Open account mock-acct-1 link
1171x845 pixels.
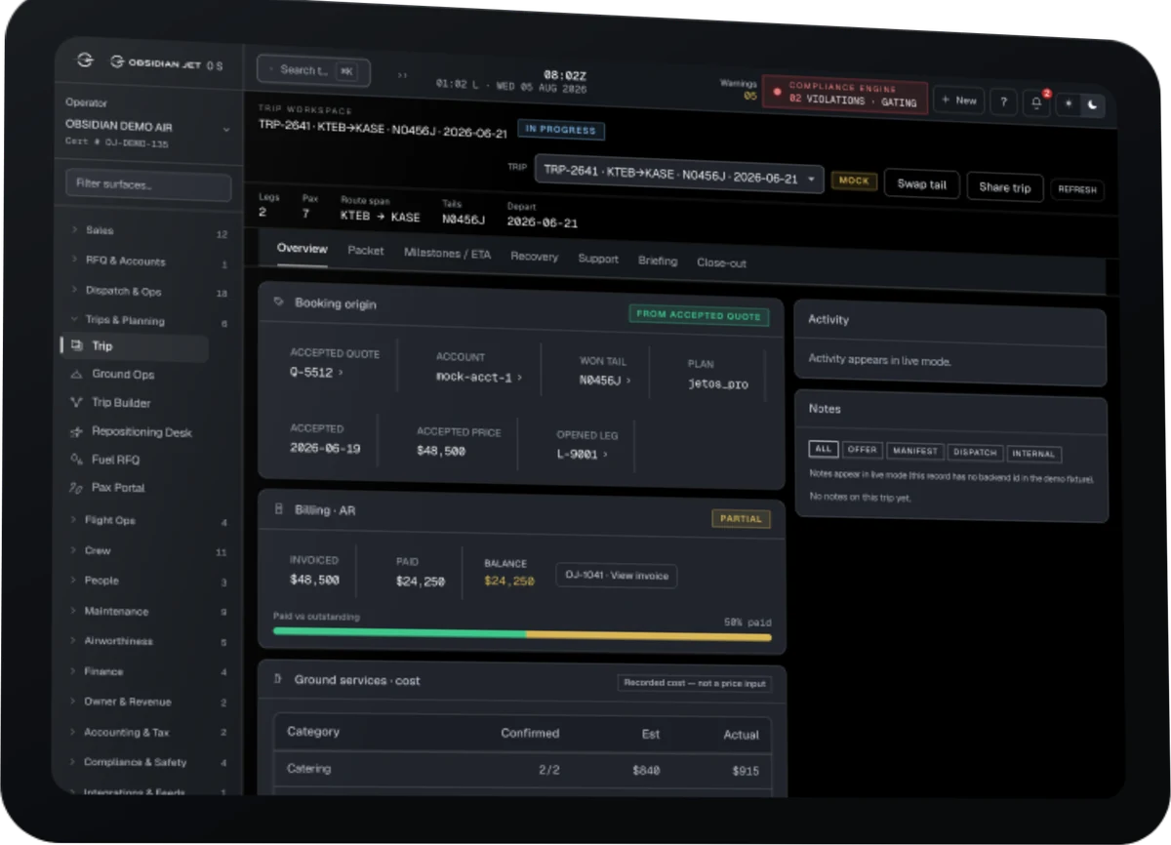479,377
